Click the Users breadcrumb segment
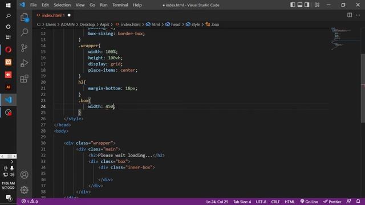Image resolution: width=365 pixels, height=205 pixels. (x=51, y=24)
